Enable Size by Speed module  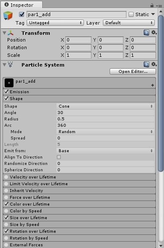(6, 225)
